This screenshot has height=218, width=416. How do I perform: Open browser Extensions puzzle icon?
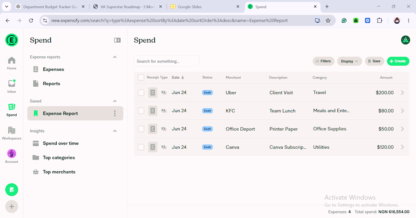(379, 20)
